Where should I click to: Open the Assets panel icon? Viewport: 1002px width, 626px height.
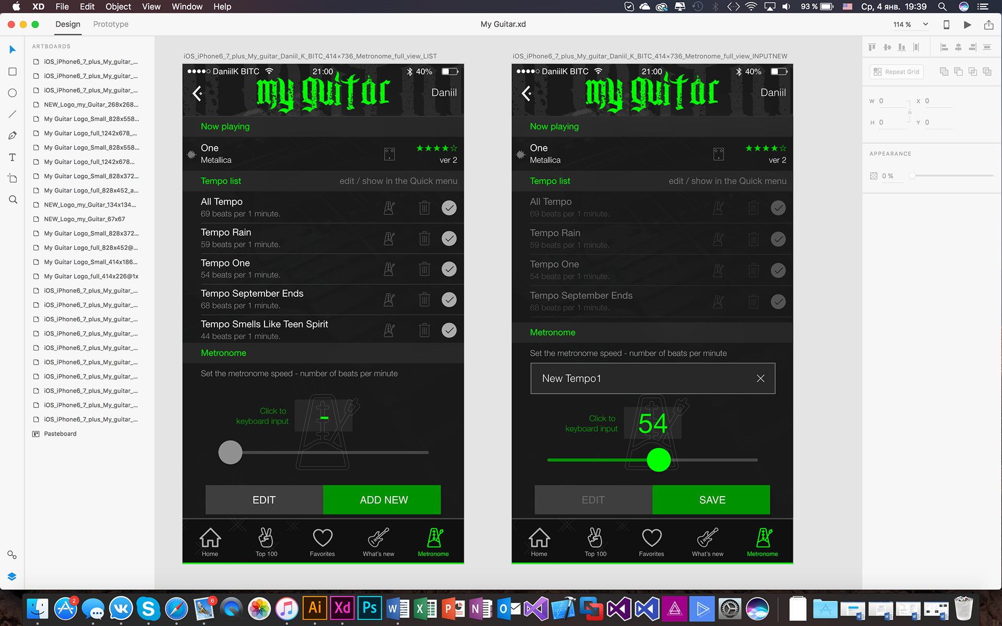click(12, 555)
